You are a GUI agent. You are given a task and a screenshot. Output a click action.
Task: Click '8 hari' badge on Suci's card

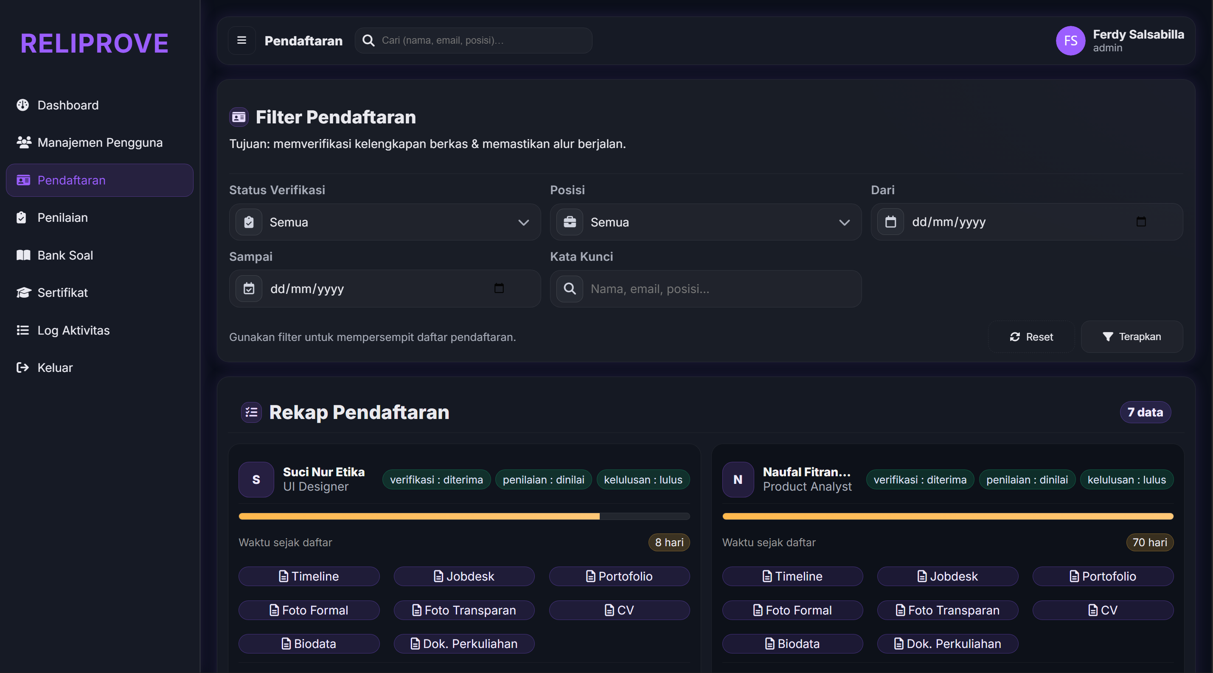669,543
